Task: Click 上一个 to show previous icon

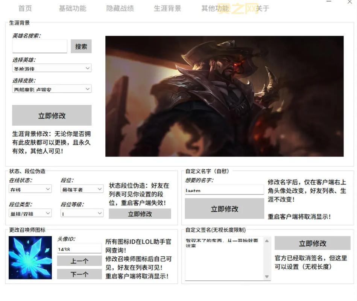Action: [79, 260]
